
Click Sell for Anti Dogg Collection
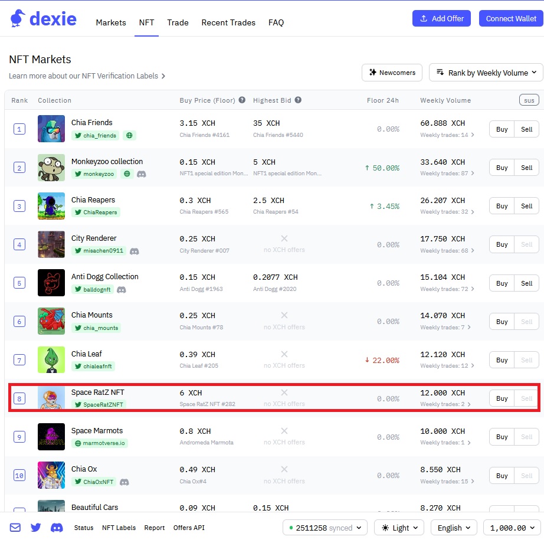(x=526, y=283)
